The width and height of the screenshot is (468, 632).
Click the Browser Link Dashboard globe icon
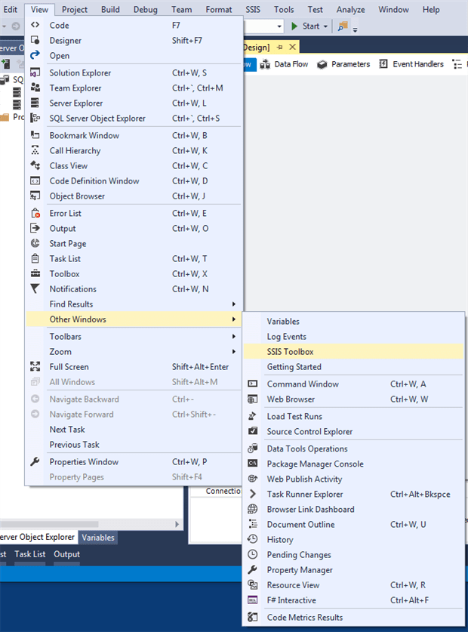252,509
